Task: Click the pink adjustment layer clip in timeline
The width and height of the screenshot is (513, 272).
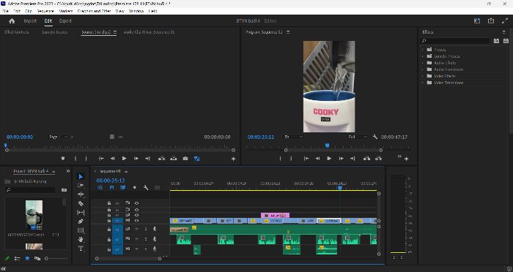Action: (275, 216)
